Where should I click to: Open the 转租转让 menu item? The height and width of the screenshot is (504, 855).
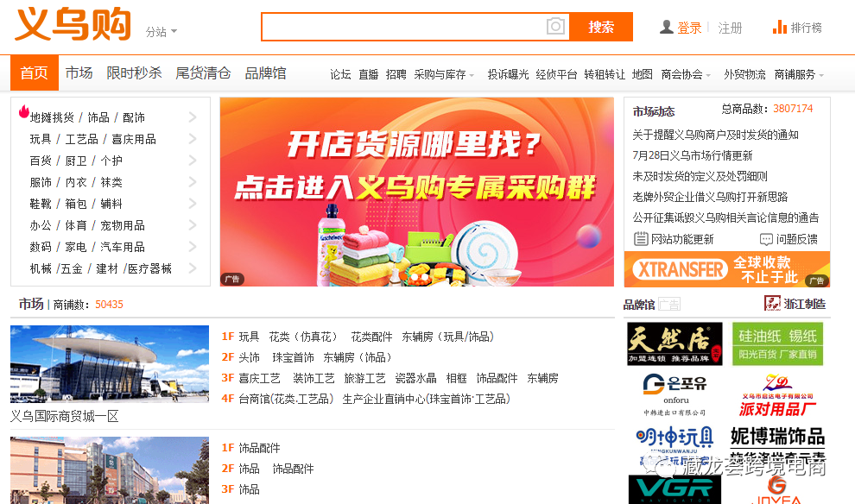[x=605, y=74]
